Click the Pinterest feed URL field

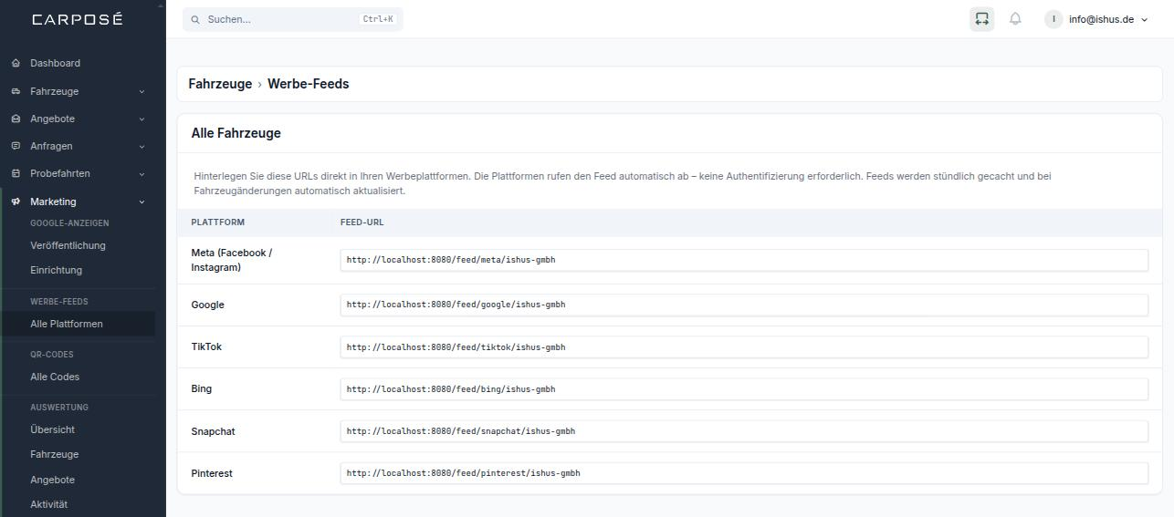[744, 473]
